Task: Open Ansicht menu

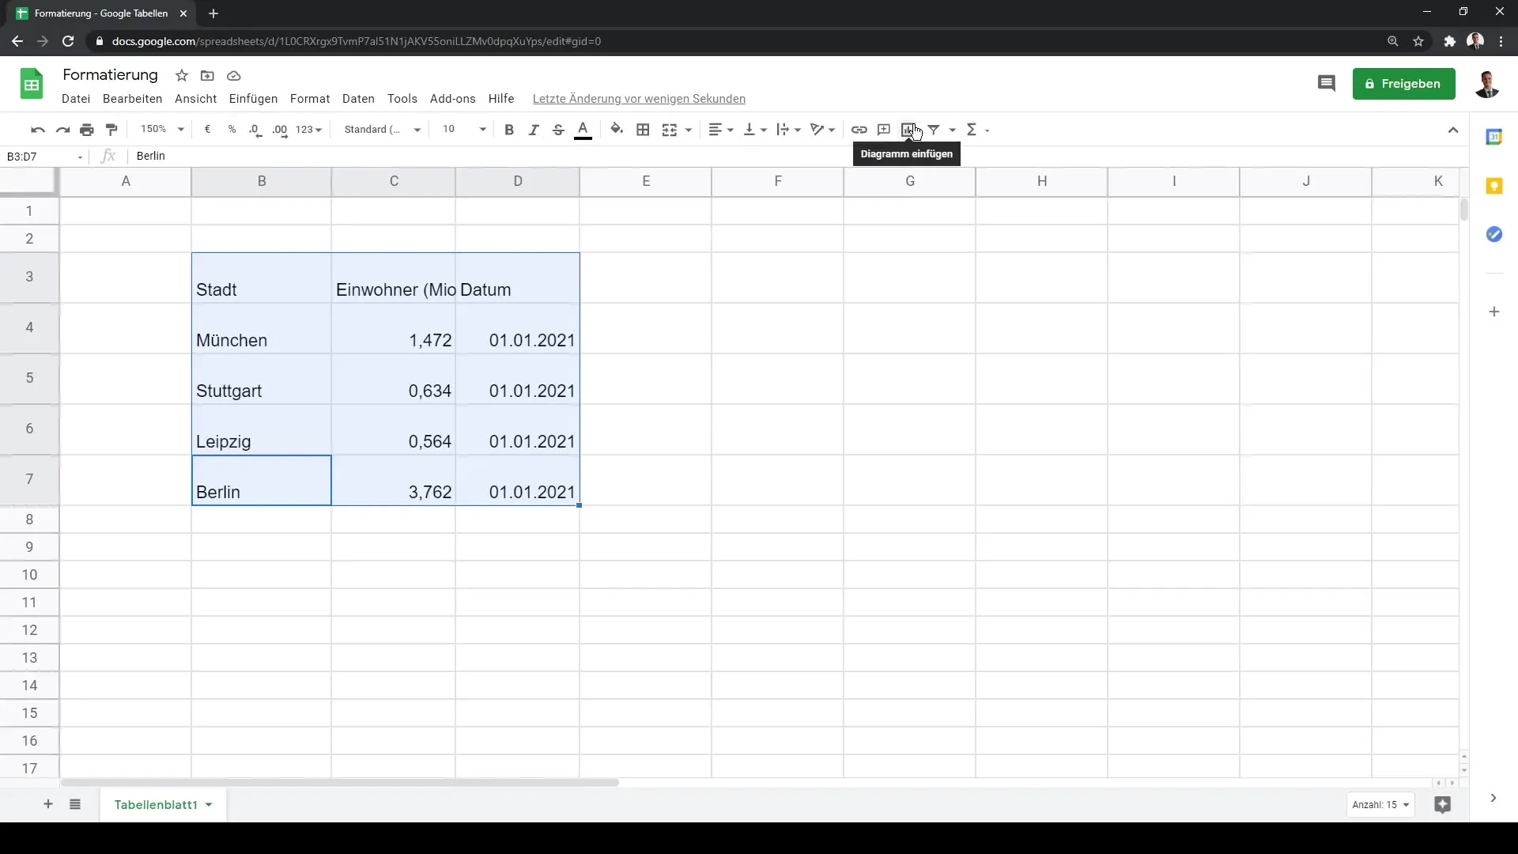Action: (x=196, y=99)
